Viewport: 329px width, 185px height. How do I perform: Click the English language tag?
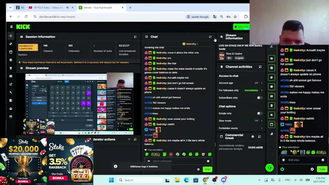pos(239,58)
